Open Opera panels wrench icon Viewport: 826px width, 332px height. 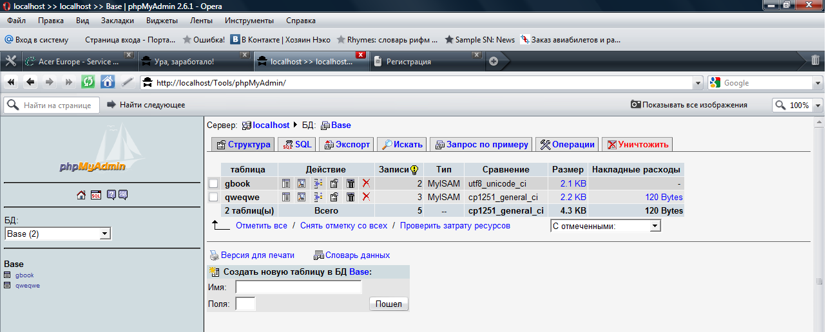point(10,61)
